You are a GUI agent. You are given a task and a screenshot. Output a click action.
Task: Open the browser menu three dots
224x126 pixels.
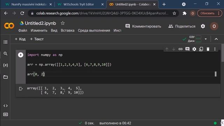click(x=219, y=13)
